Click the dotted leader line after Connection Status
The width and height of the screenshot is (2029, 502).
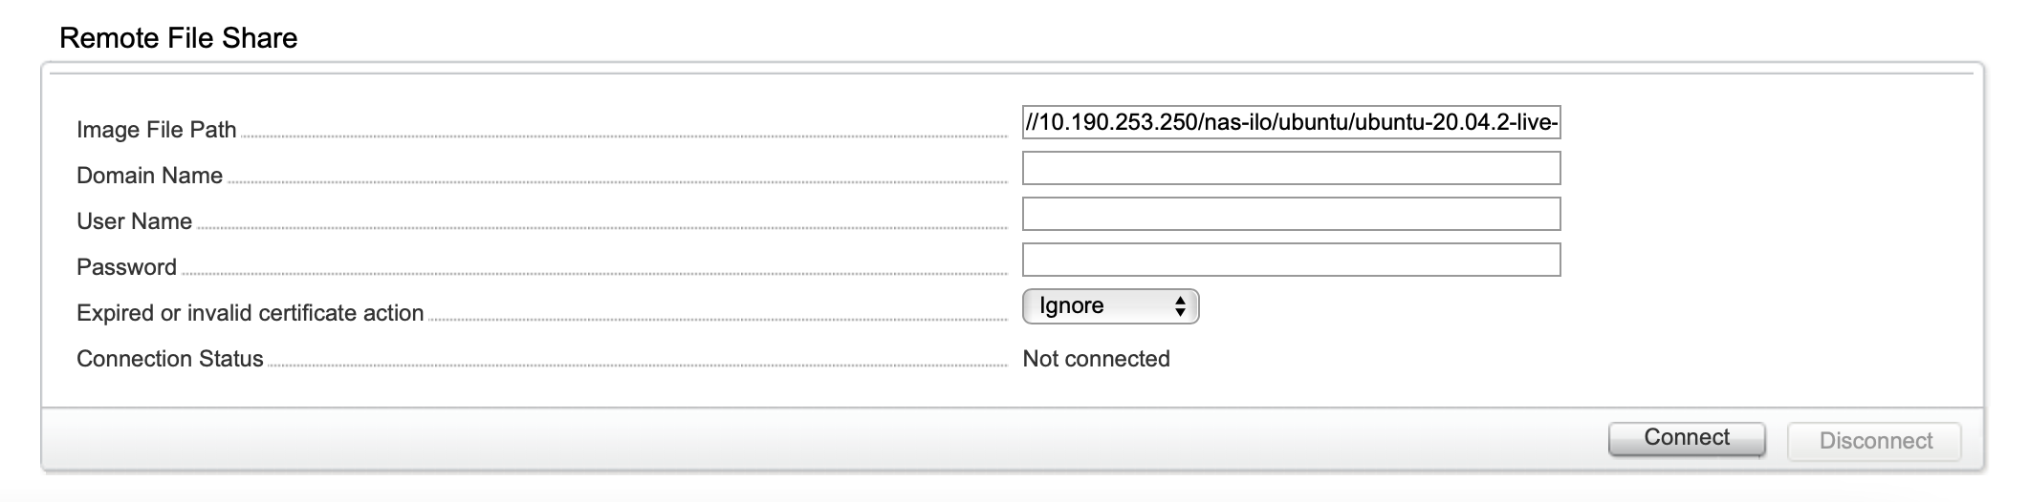pyautogui.click(x=637, y=366)
